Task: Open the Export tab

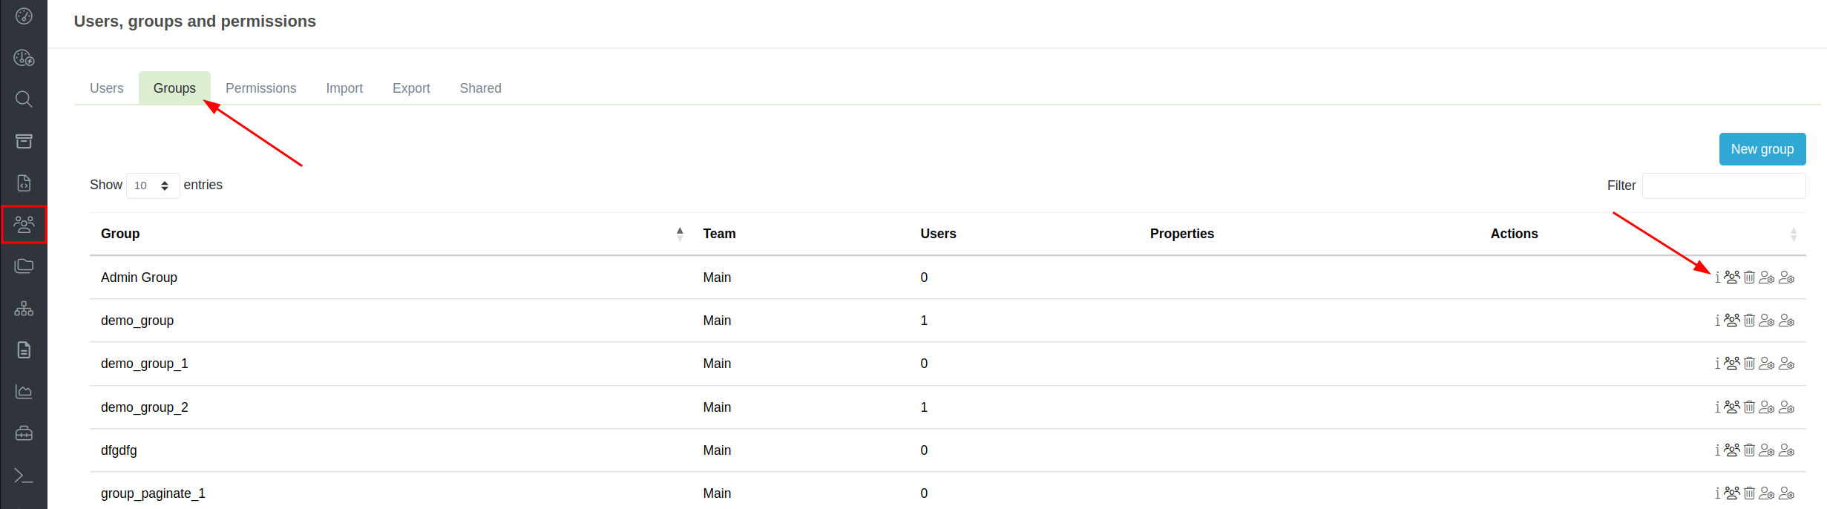Action: pos(411,88)
